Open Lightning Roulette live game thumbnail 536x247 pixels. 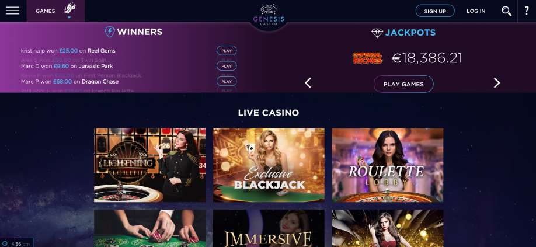tap(149, 165)
